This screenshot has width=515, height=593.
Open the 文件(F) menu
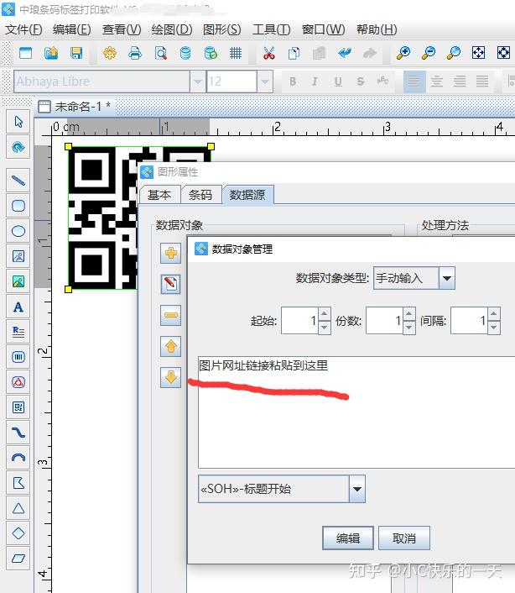tap(23, 29)
